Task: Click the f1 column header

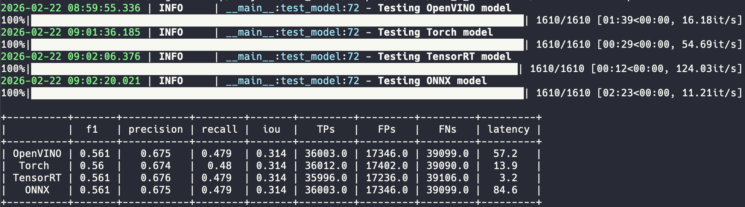Action: coord(92,129)
